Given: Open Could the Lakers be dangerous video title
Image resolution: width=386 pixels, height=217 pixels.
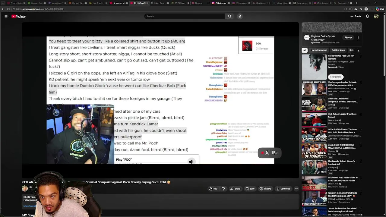Looking at the screenshot, I should 343,100.
